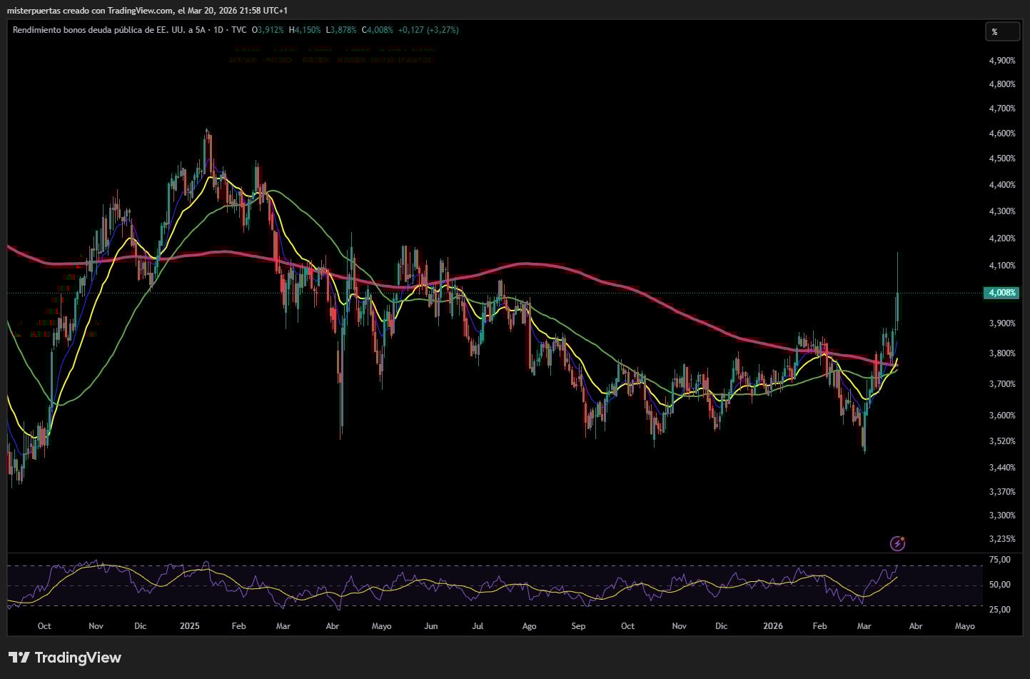The height and width of the screenshot is (679, 1030).
Task: Click the 2026 label on time axis
Action: click(773, 626)
